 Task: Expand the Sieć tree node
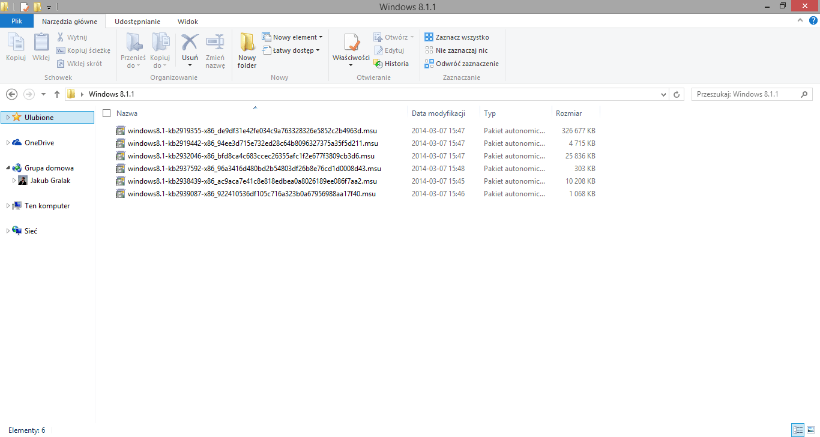pos(8,231)
